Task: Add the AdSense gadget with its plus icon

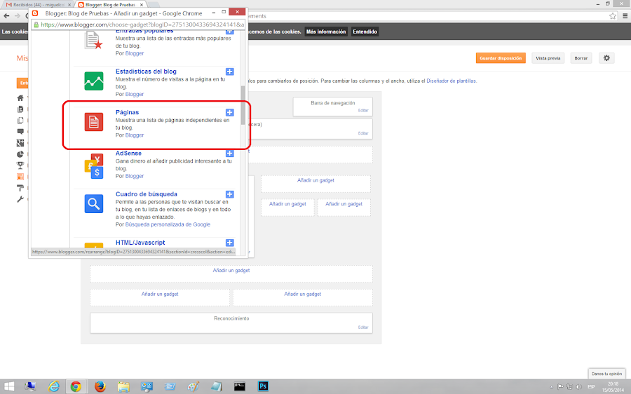Action: [x=230, y=154]
